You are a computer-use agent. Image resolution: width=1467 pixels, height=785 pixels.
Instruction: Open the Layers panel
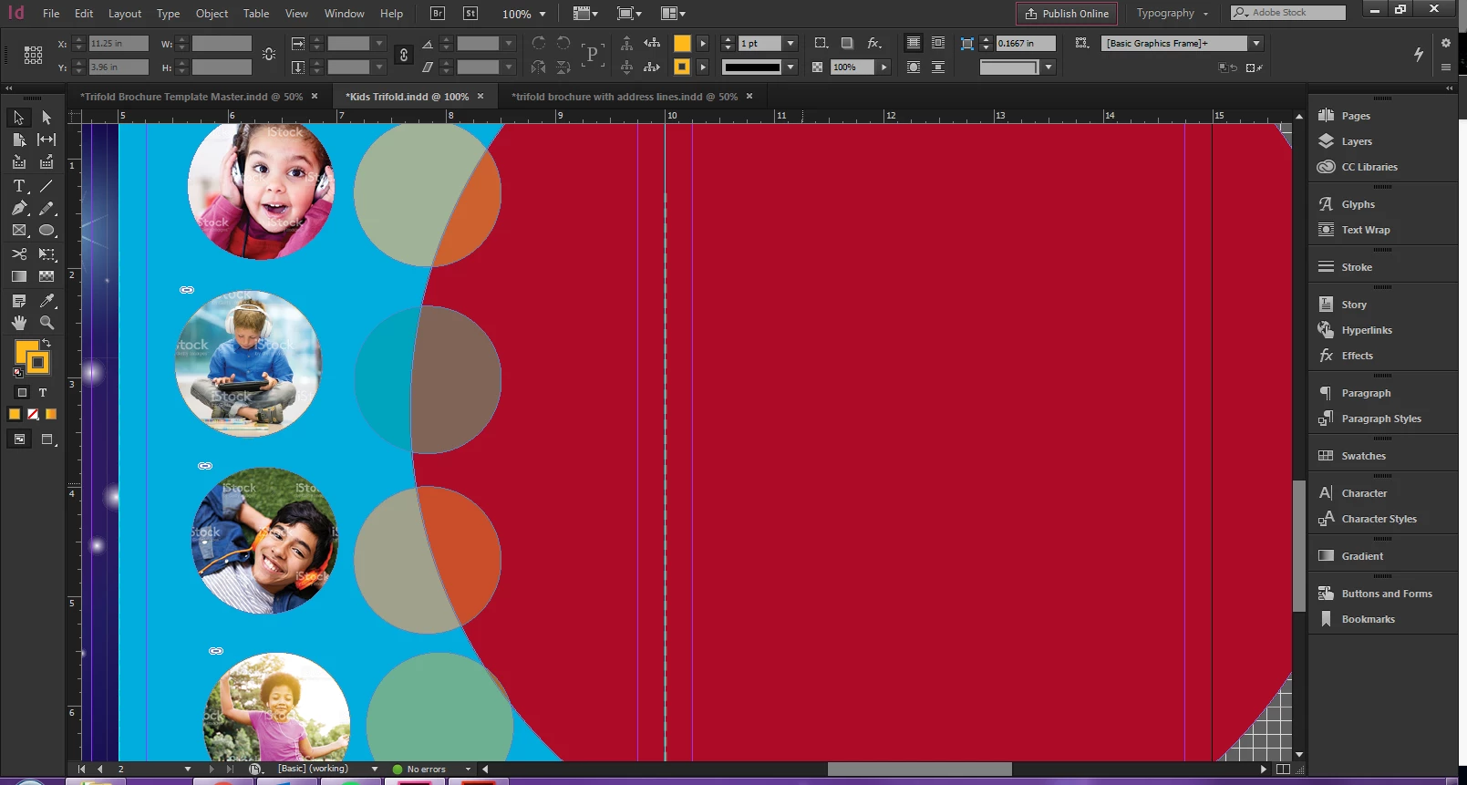pos(1356,141)
